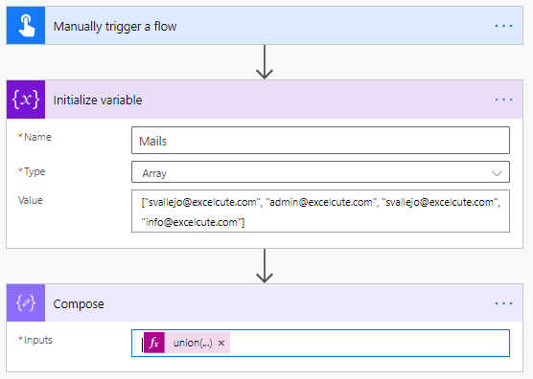Click "info@excelcute.com" text in Value
533x379 pixels.
(192, 222)
